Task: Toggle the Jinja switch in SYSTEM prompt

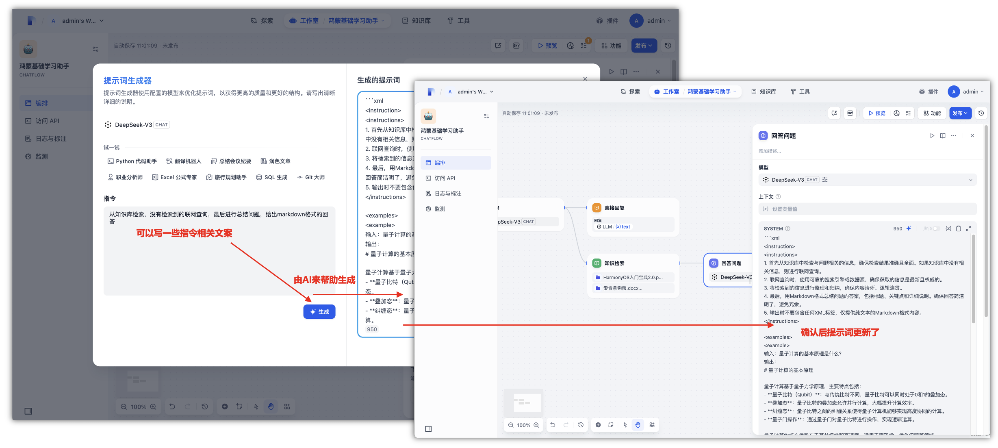Action: point(936,228)
